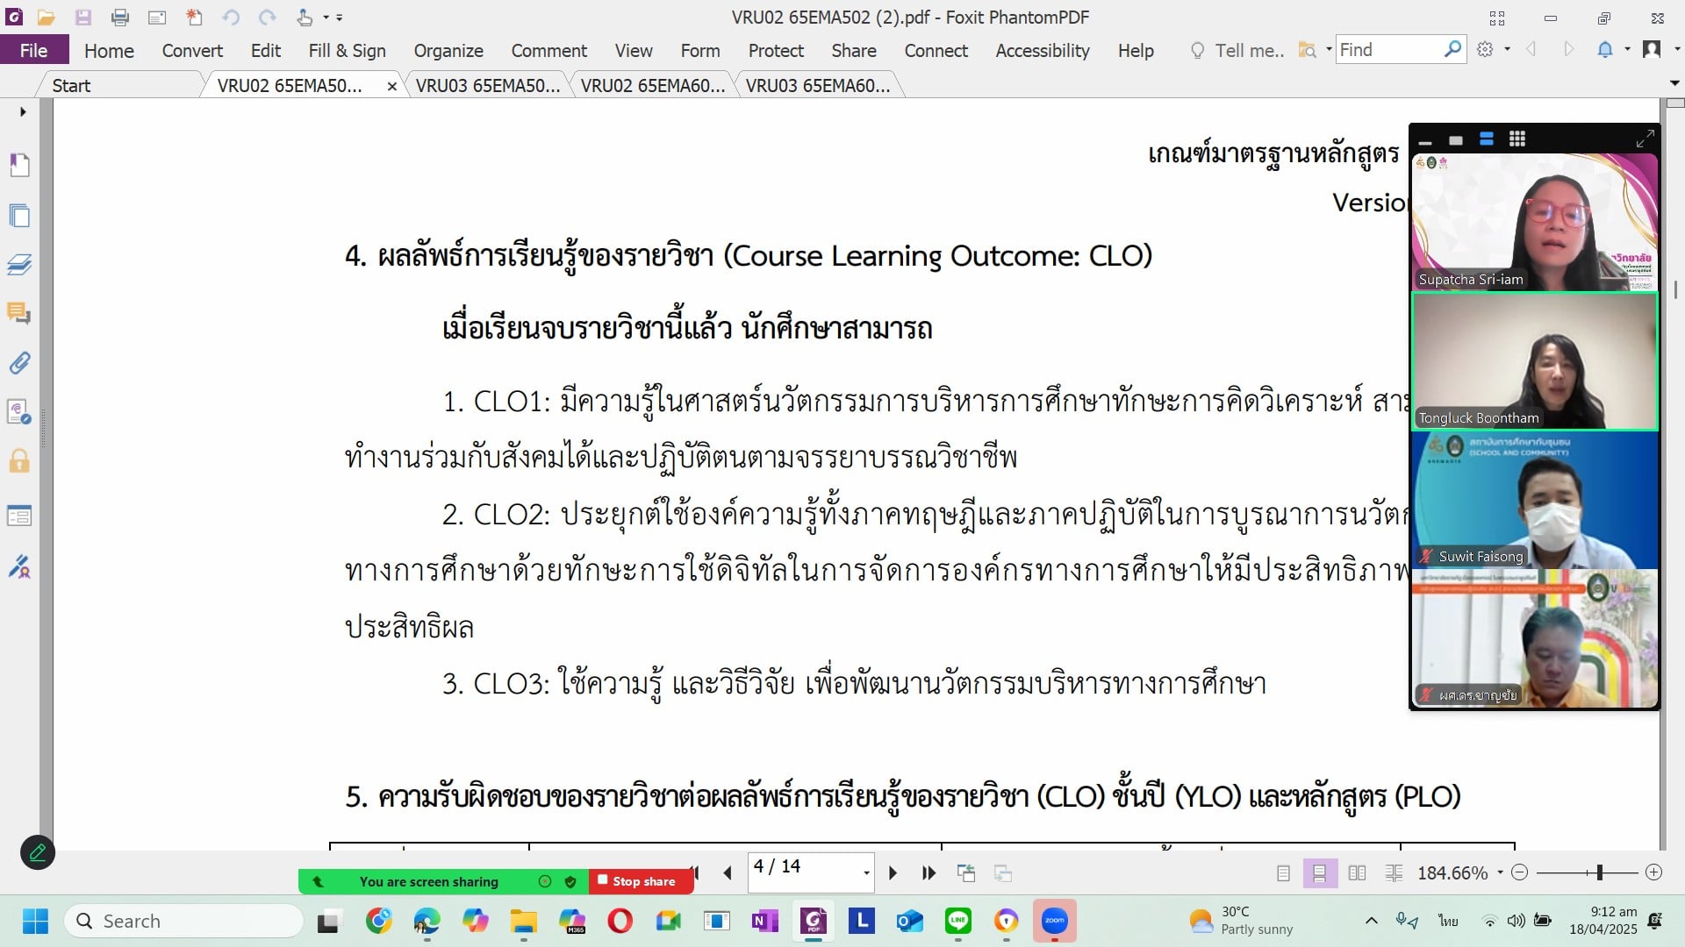Select the Hand tool in the quick toolbar

[303, 18]
